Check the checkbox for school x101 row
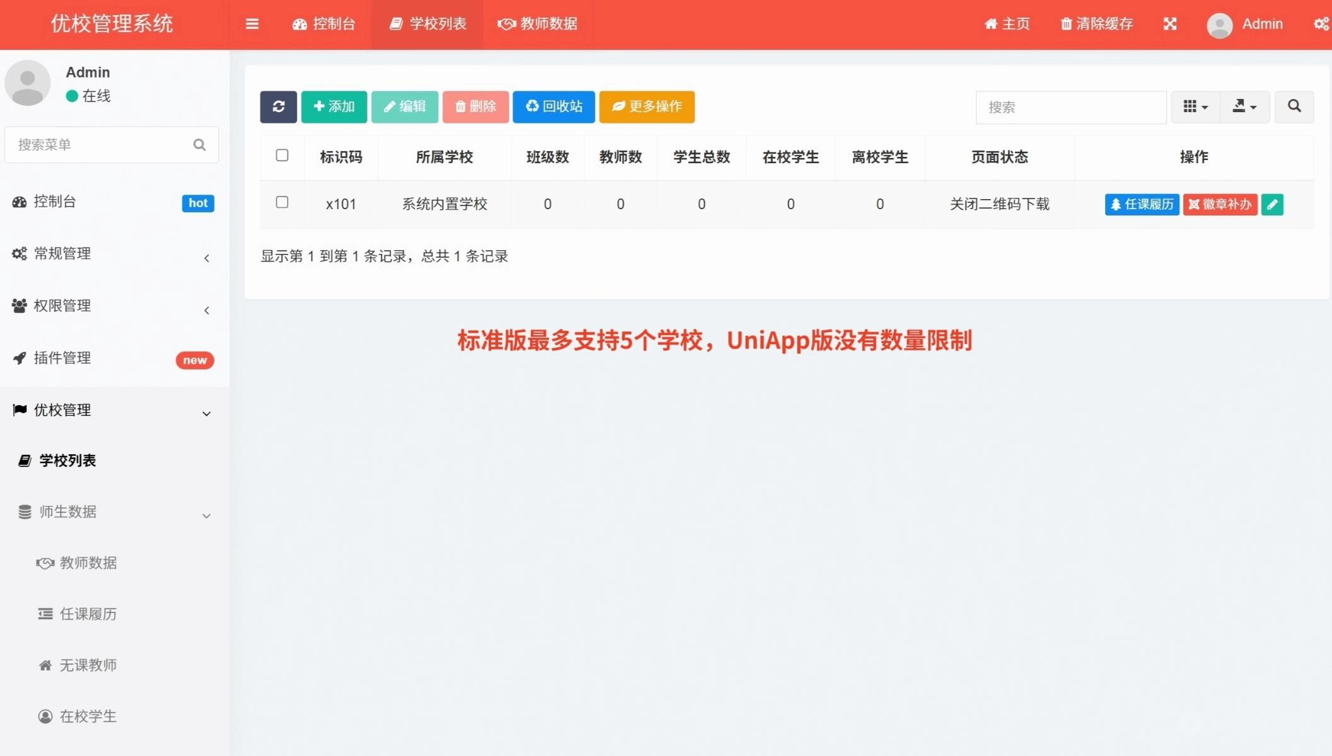 pos(282,203)
